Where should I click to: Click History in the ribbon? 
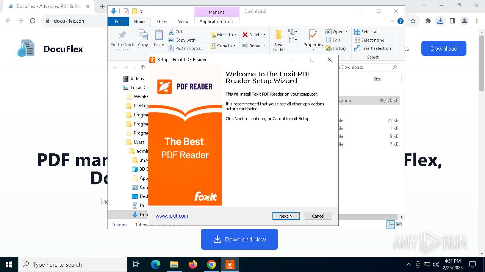point(336,48)
